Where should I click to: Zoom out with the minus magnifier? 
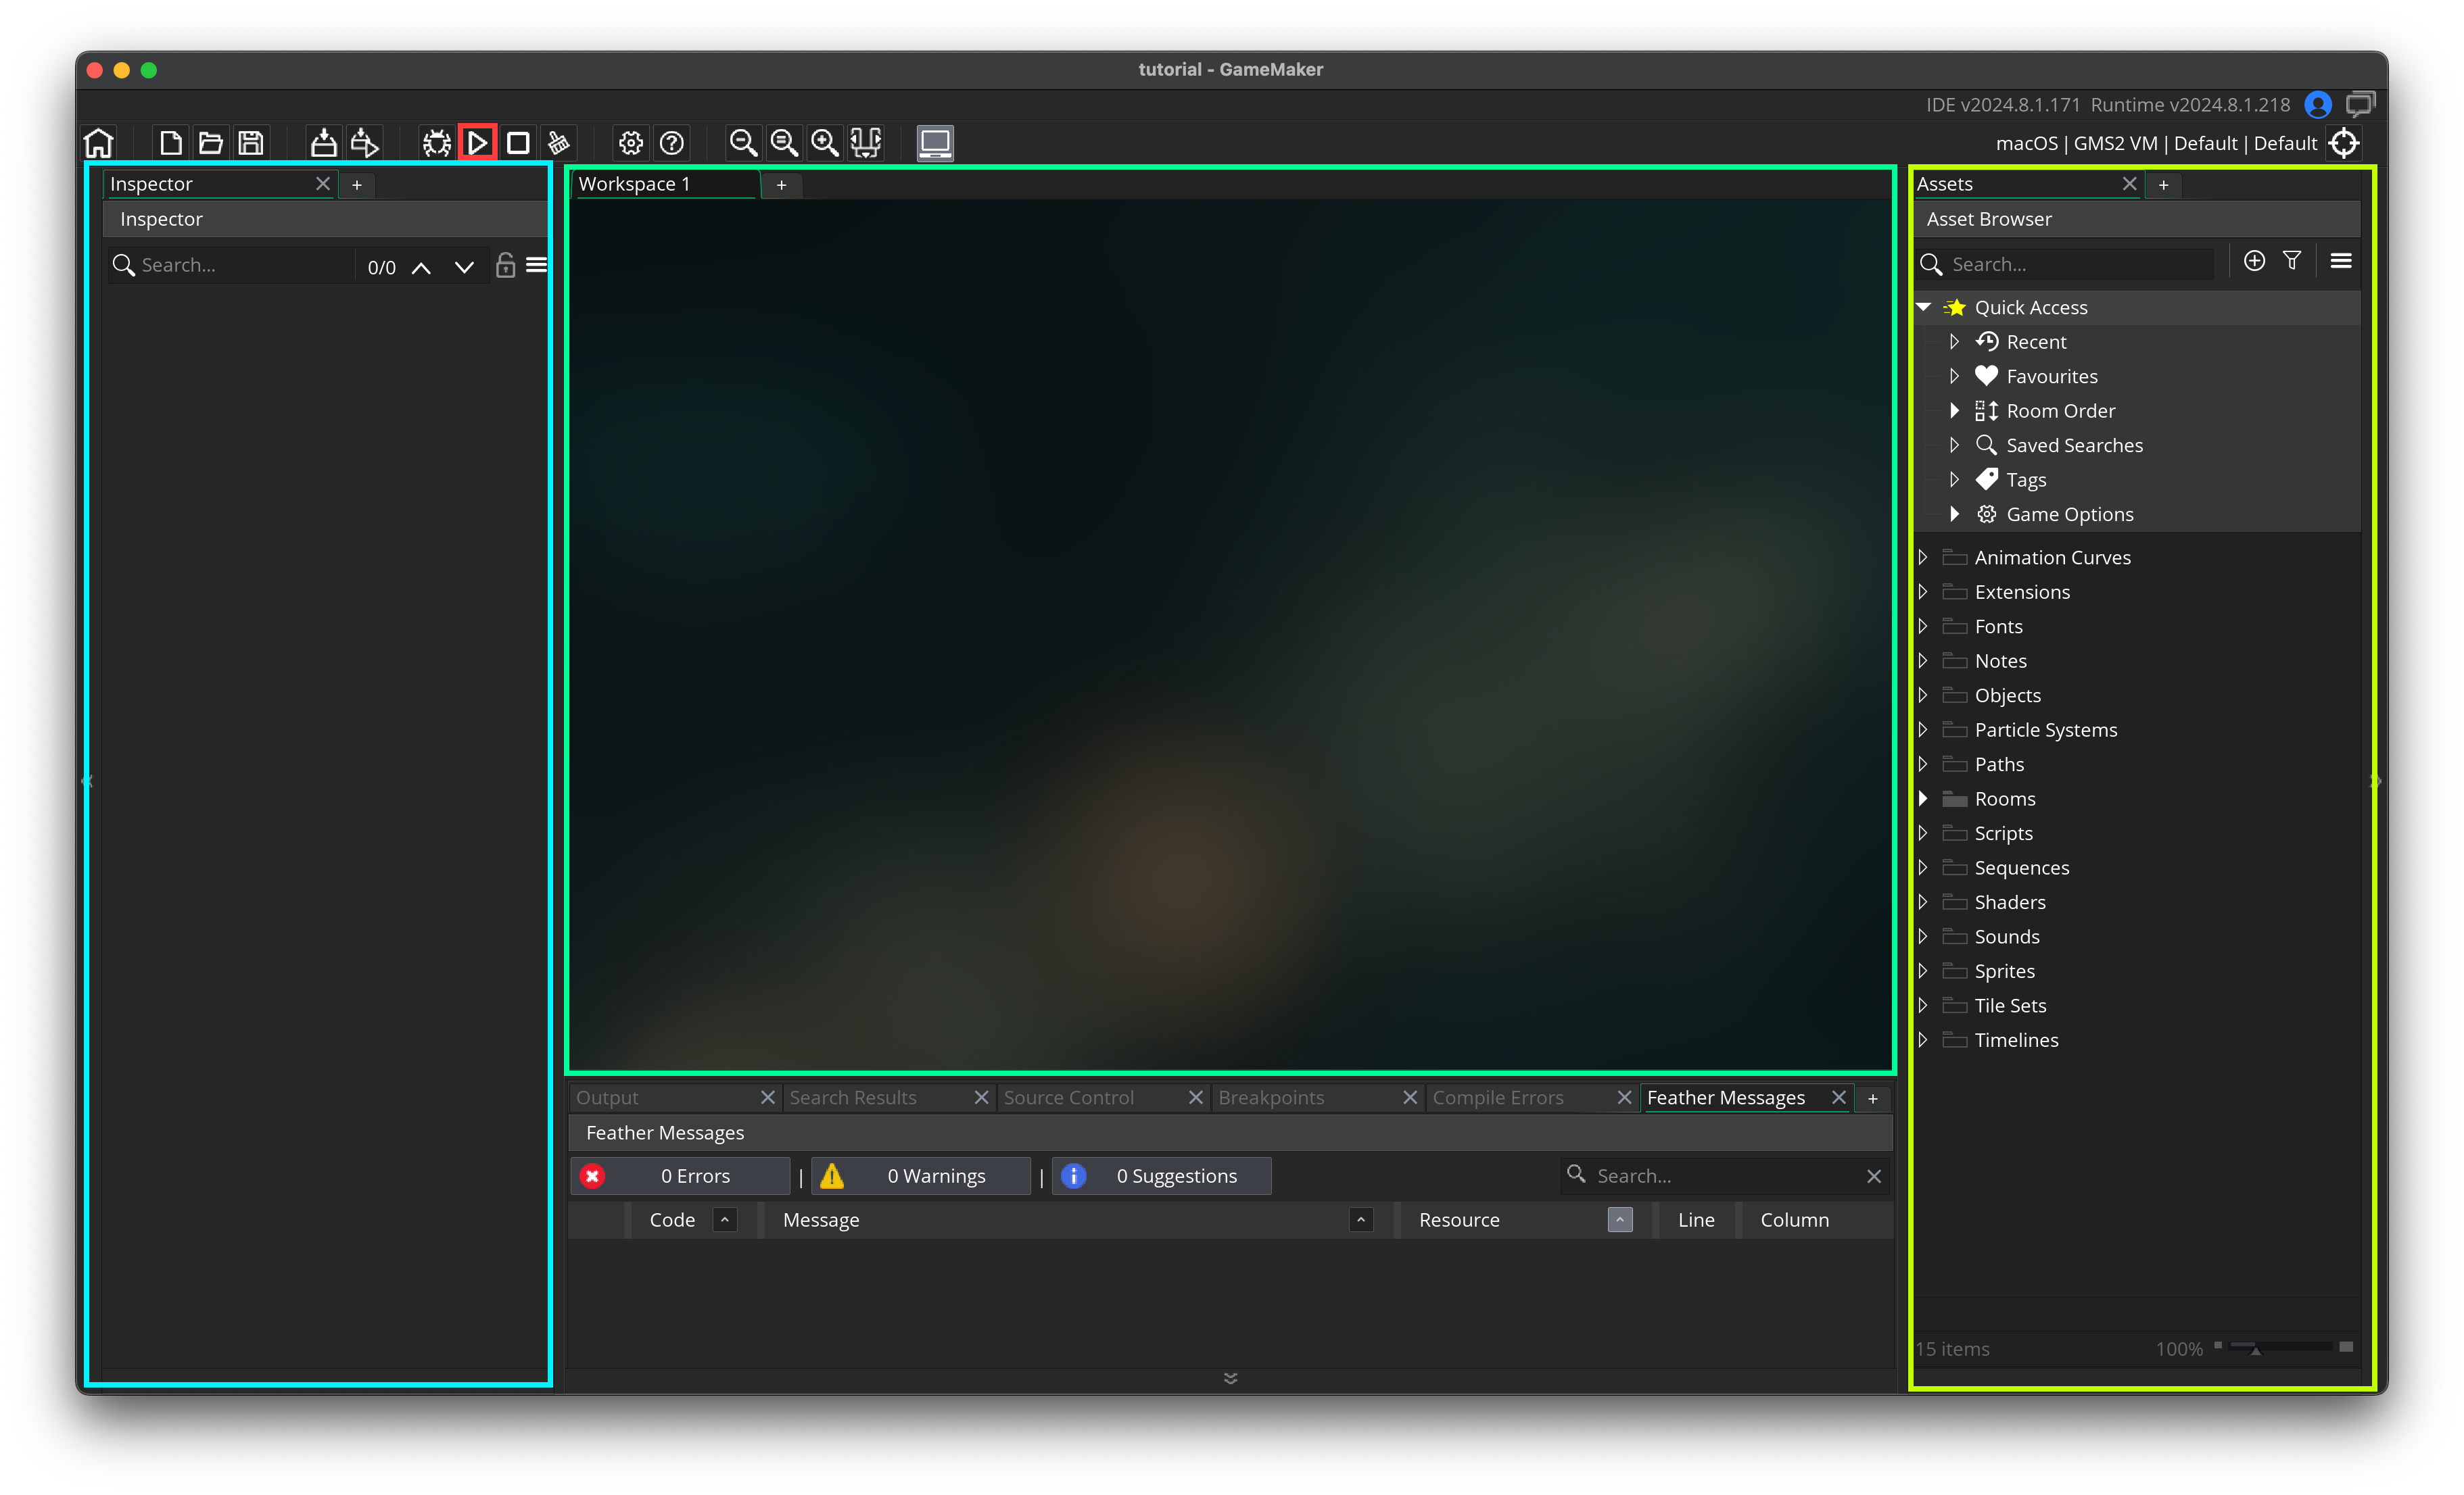(x=743, y=143)
